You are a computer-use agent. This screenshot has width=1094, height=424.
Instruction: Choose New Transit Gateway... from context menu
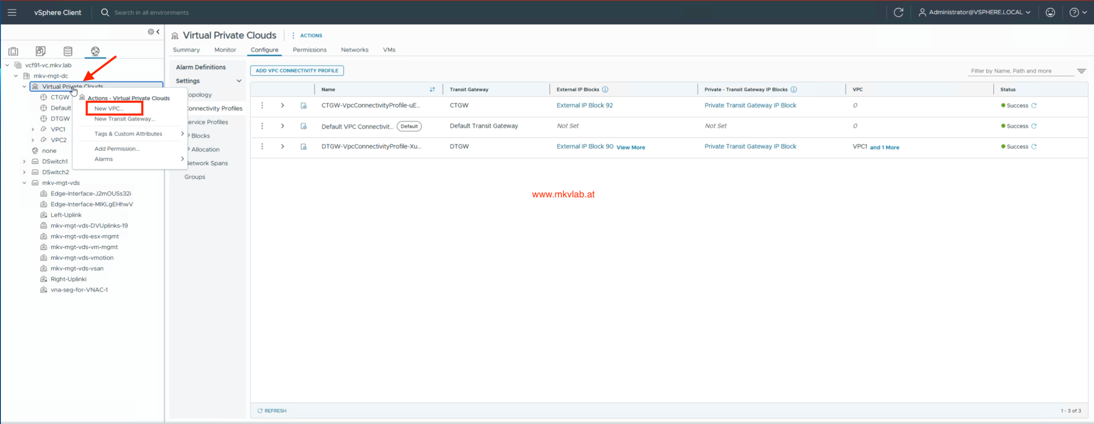125,119
